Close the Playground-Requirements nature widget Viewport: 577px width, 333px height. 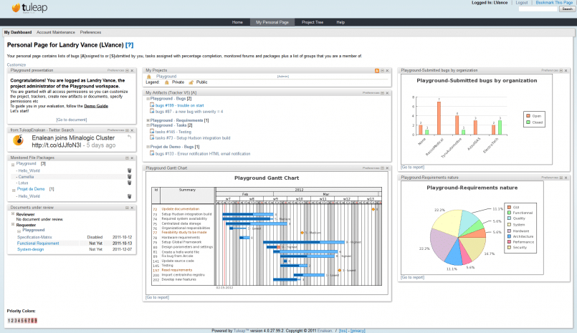coord(566,178)
